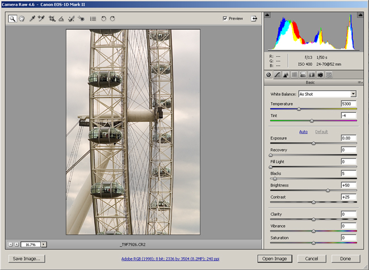This screenshot has height=270, width=369.
Task: Toggle highlight clipping warning in histogram
Action: click(x=360, y=15)
